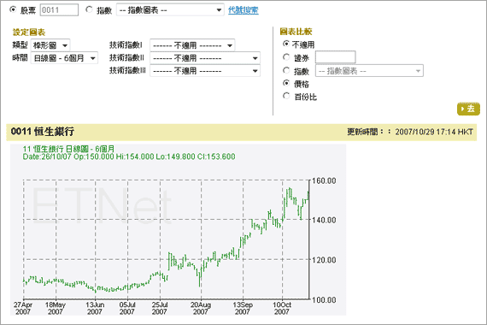The height and width of the screenshot is (325, 487).
Task: Click the Date:26/10/07 OHLC data line
Action: pos(129,157)
